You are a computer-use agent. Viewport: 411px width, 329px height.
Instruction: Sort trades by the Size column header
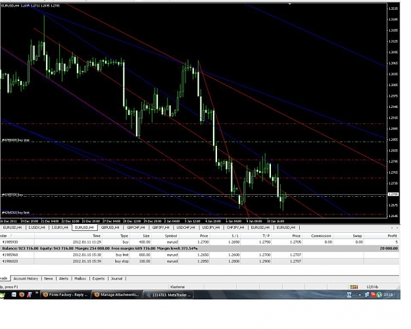tap(141, 236)
